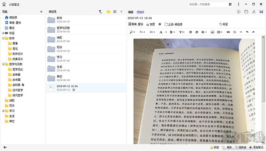The width and height of the screenshot is (266, 151).
Task: Click the 上级:根目录 parent folder button
Action: click(x=174, y=24)
